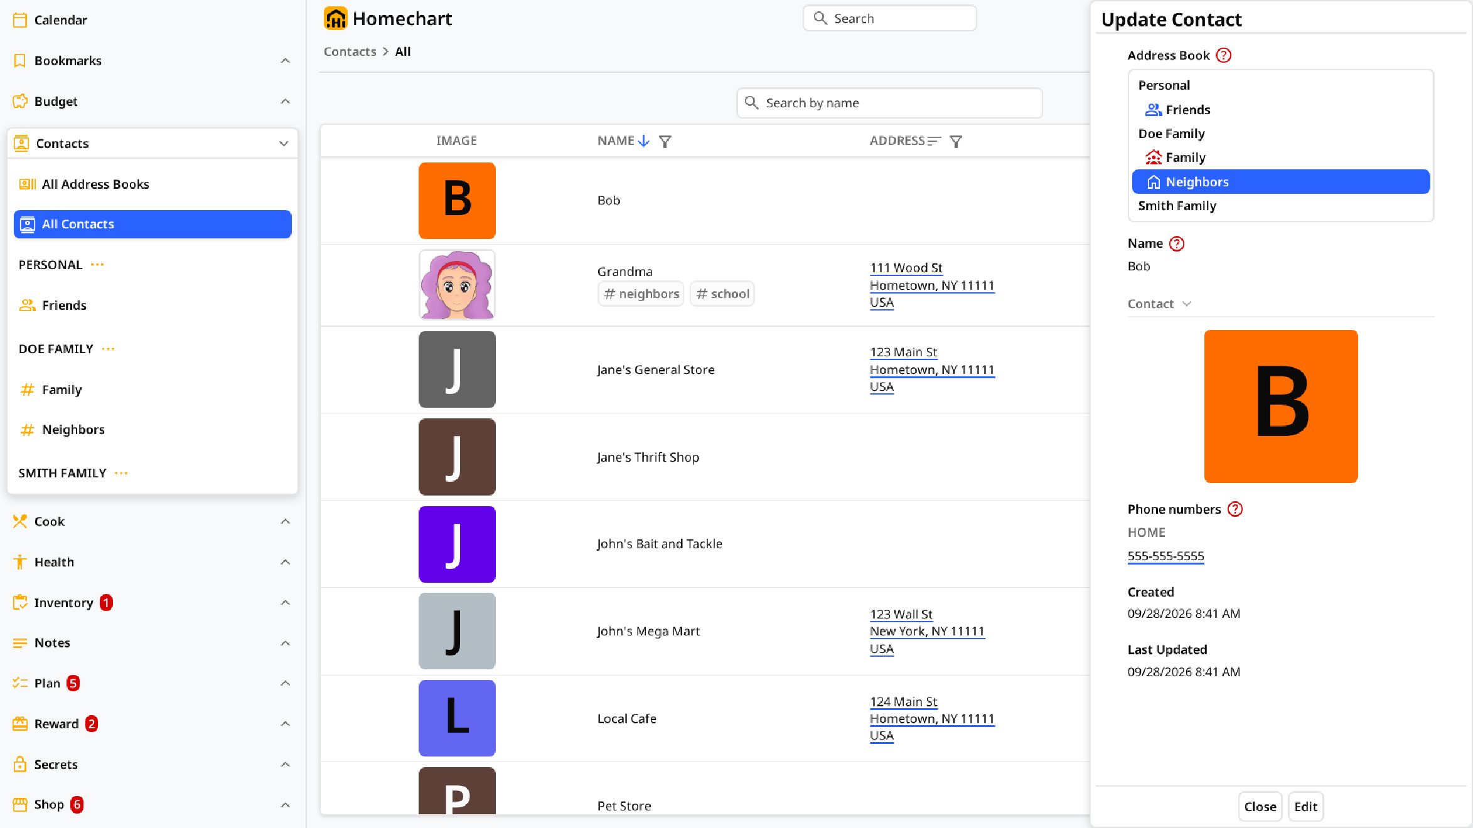Click the Close button
This screenshot has width=1473, height=828.
pyautogui.click(x=1260, y=807)
